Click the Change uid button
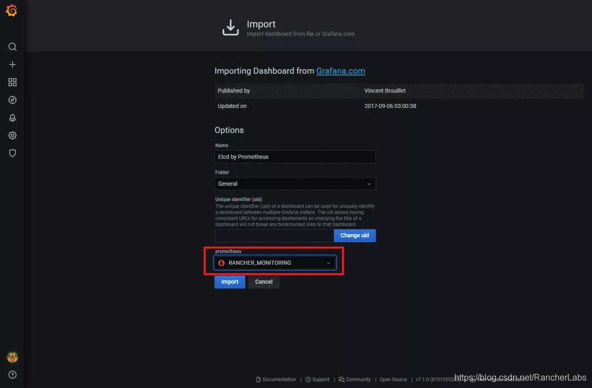This screenshot has width=592, height=388. [355, 236]
